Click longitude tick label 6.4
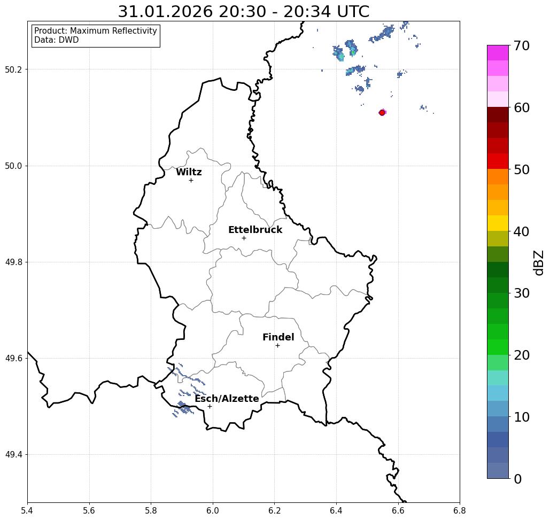The image size is (550, 520). click(336, 510)
